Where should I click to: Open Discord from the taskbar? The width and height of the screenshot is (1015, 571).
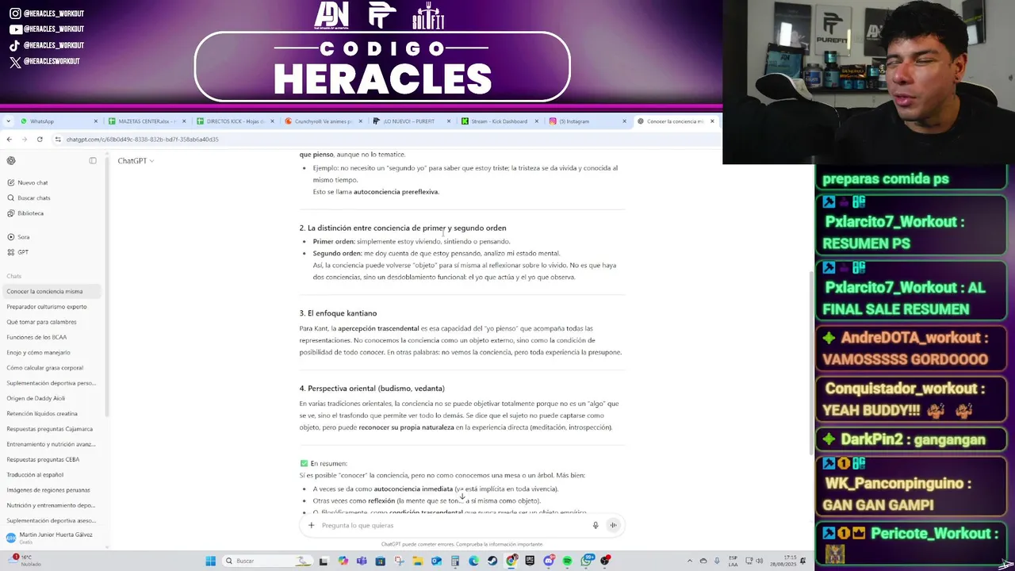pyautogui.click(x=549, y=561)
